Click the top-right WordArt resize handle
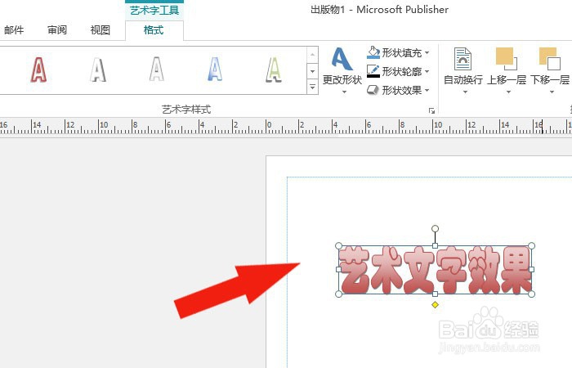Viewport: 572px width, 368px height. pyautogui.click(x=531, y=245)
